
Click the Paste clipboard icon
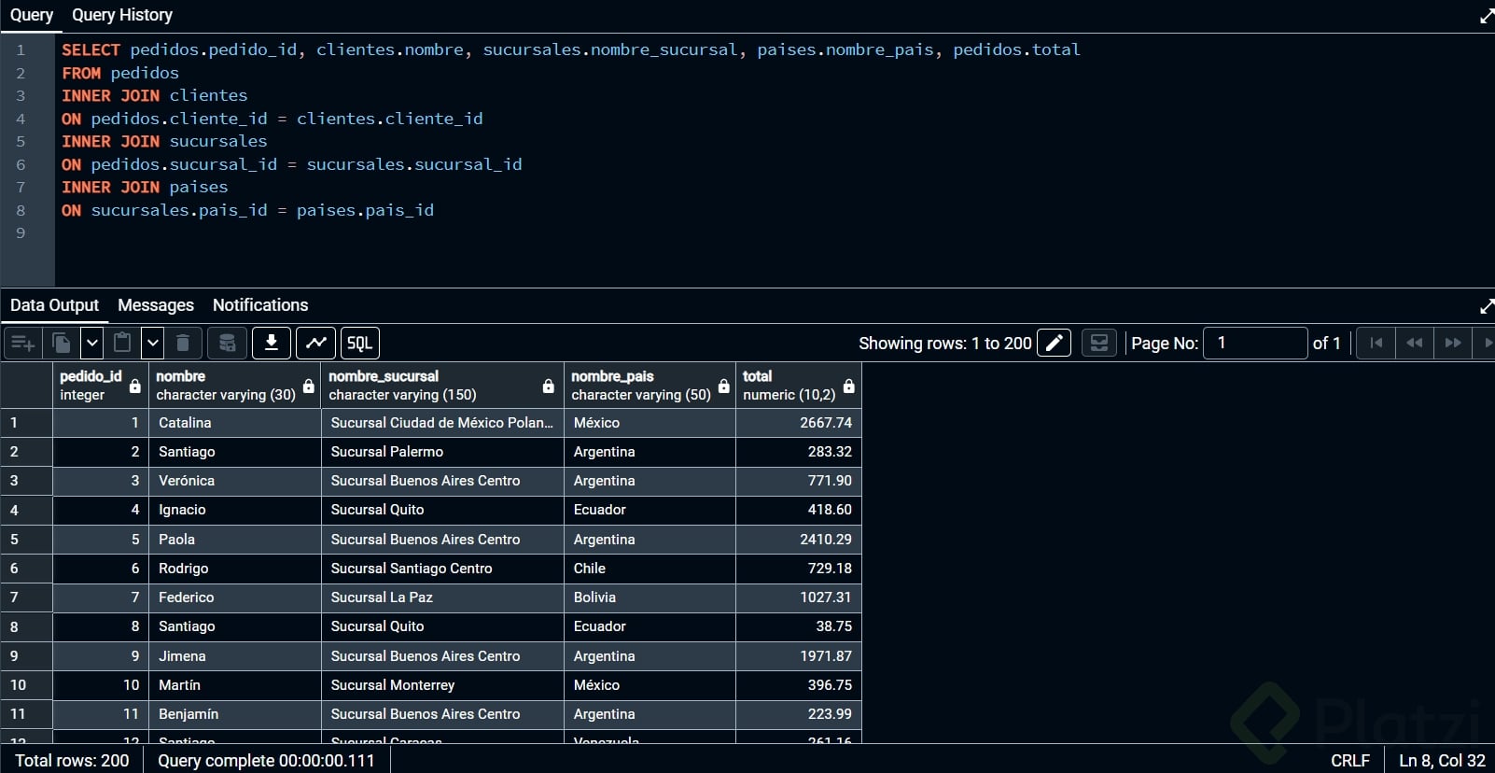click(x=122, y=344)
